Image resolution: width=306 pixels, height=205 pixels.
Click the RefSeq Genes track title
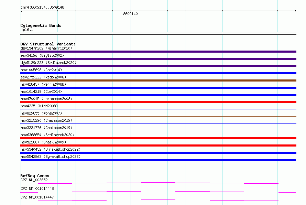click(35, 176)
